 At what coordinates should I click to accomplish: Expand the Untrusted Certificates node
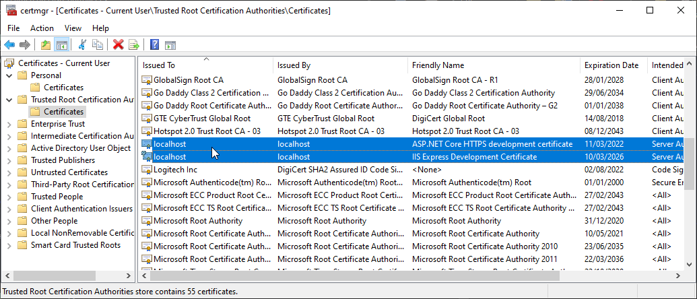pyautogui.click(x=9, y=172)
